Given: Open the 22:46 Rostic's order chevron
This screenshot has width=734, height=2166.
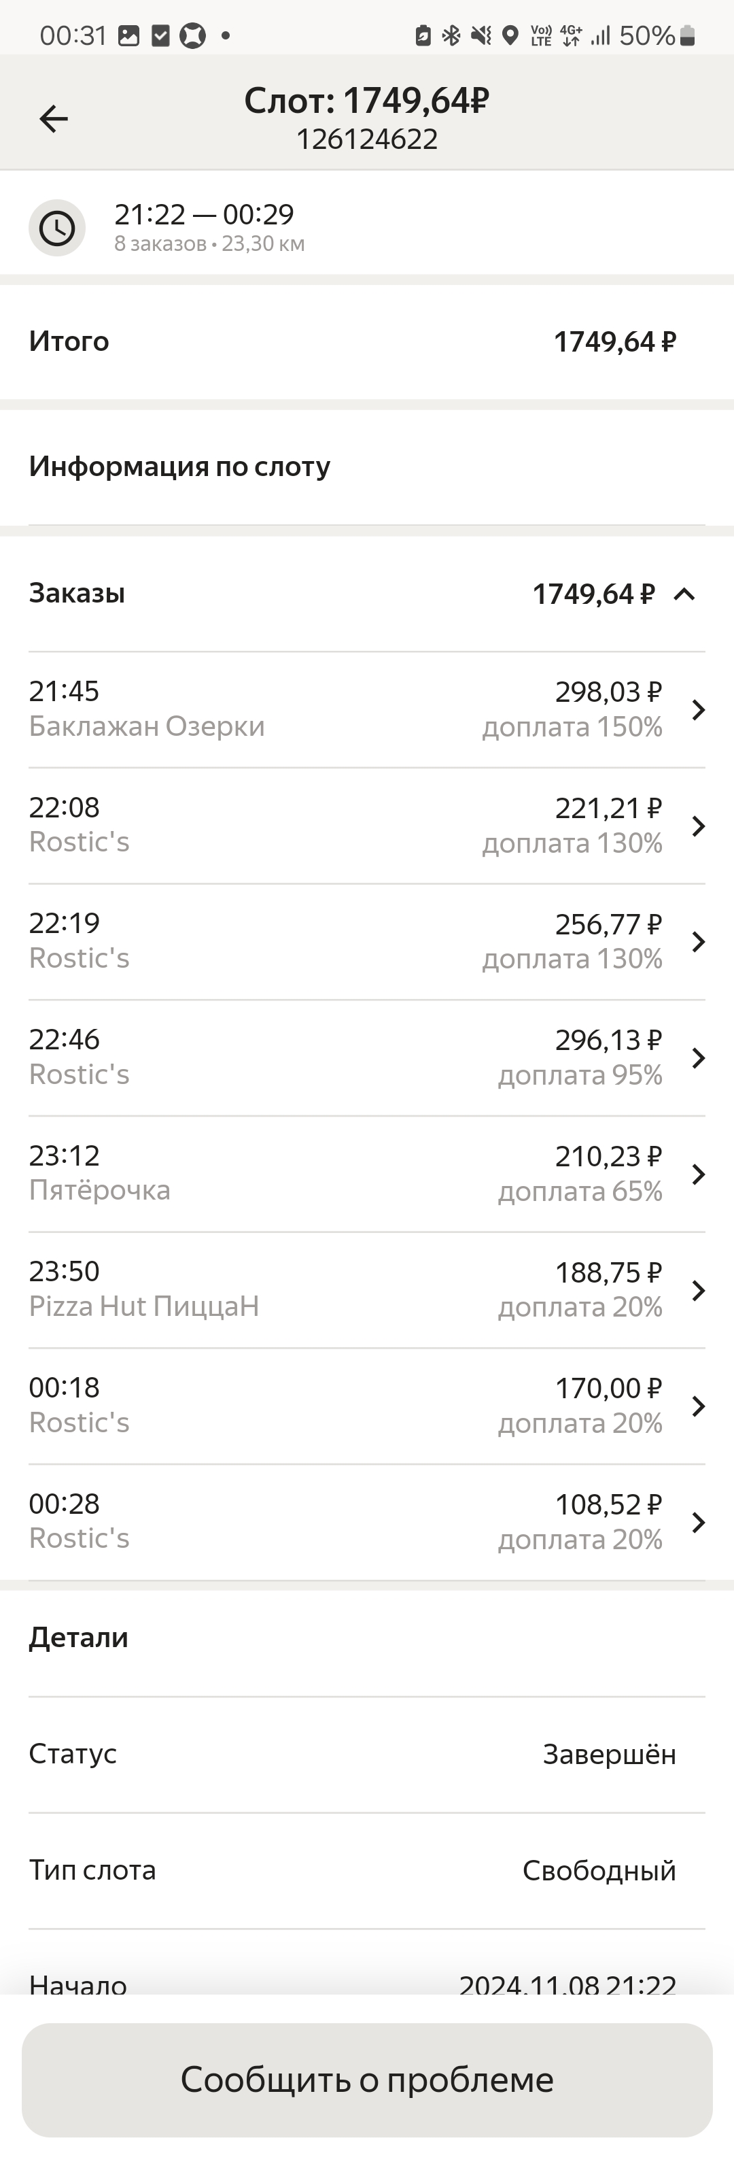Looking at the screenshot, I should coord(698,1057).
